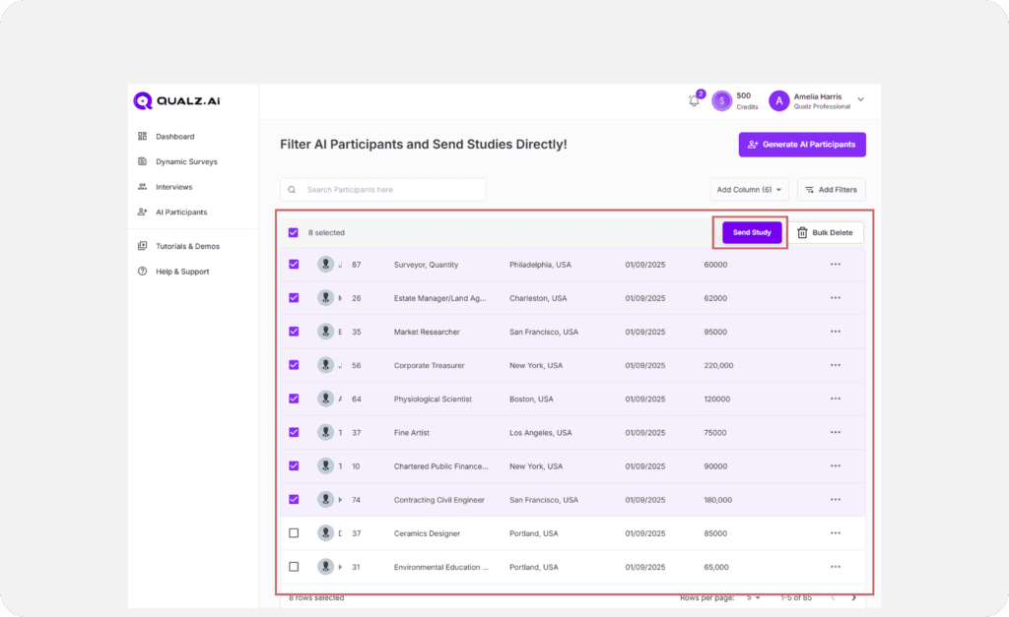Expand the user account chevron menu

[860, 99]
